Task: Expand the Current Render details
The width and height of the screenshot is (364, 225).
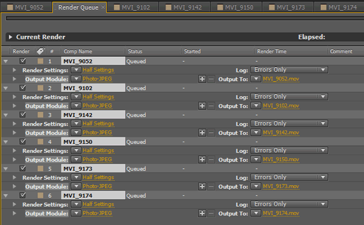Action: click(10, 37)
